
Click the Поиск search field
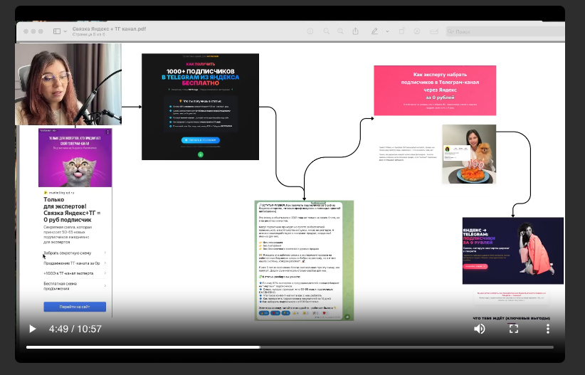(505, 32)
